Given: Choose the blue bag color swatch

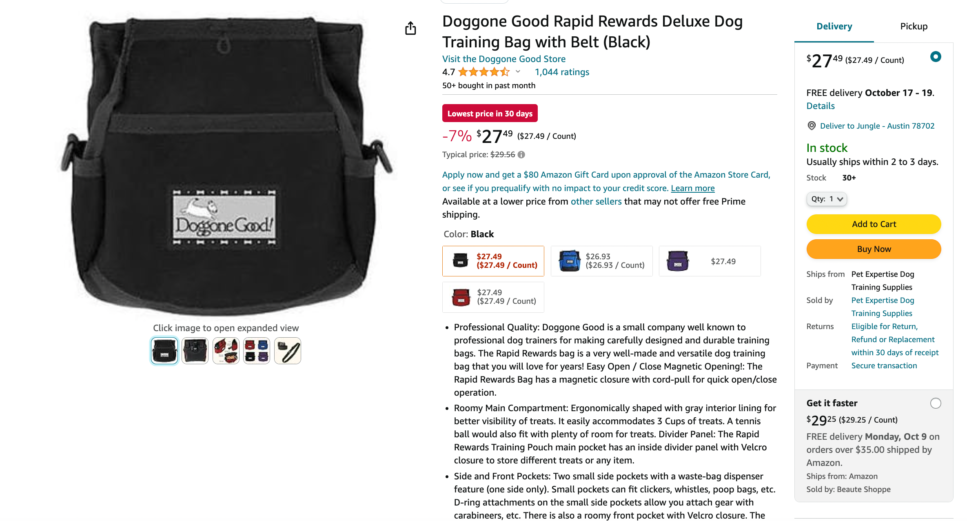Looking at the screenshot, I should click(x=601, y=261).
